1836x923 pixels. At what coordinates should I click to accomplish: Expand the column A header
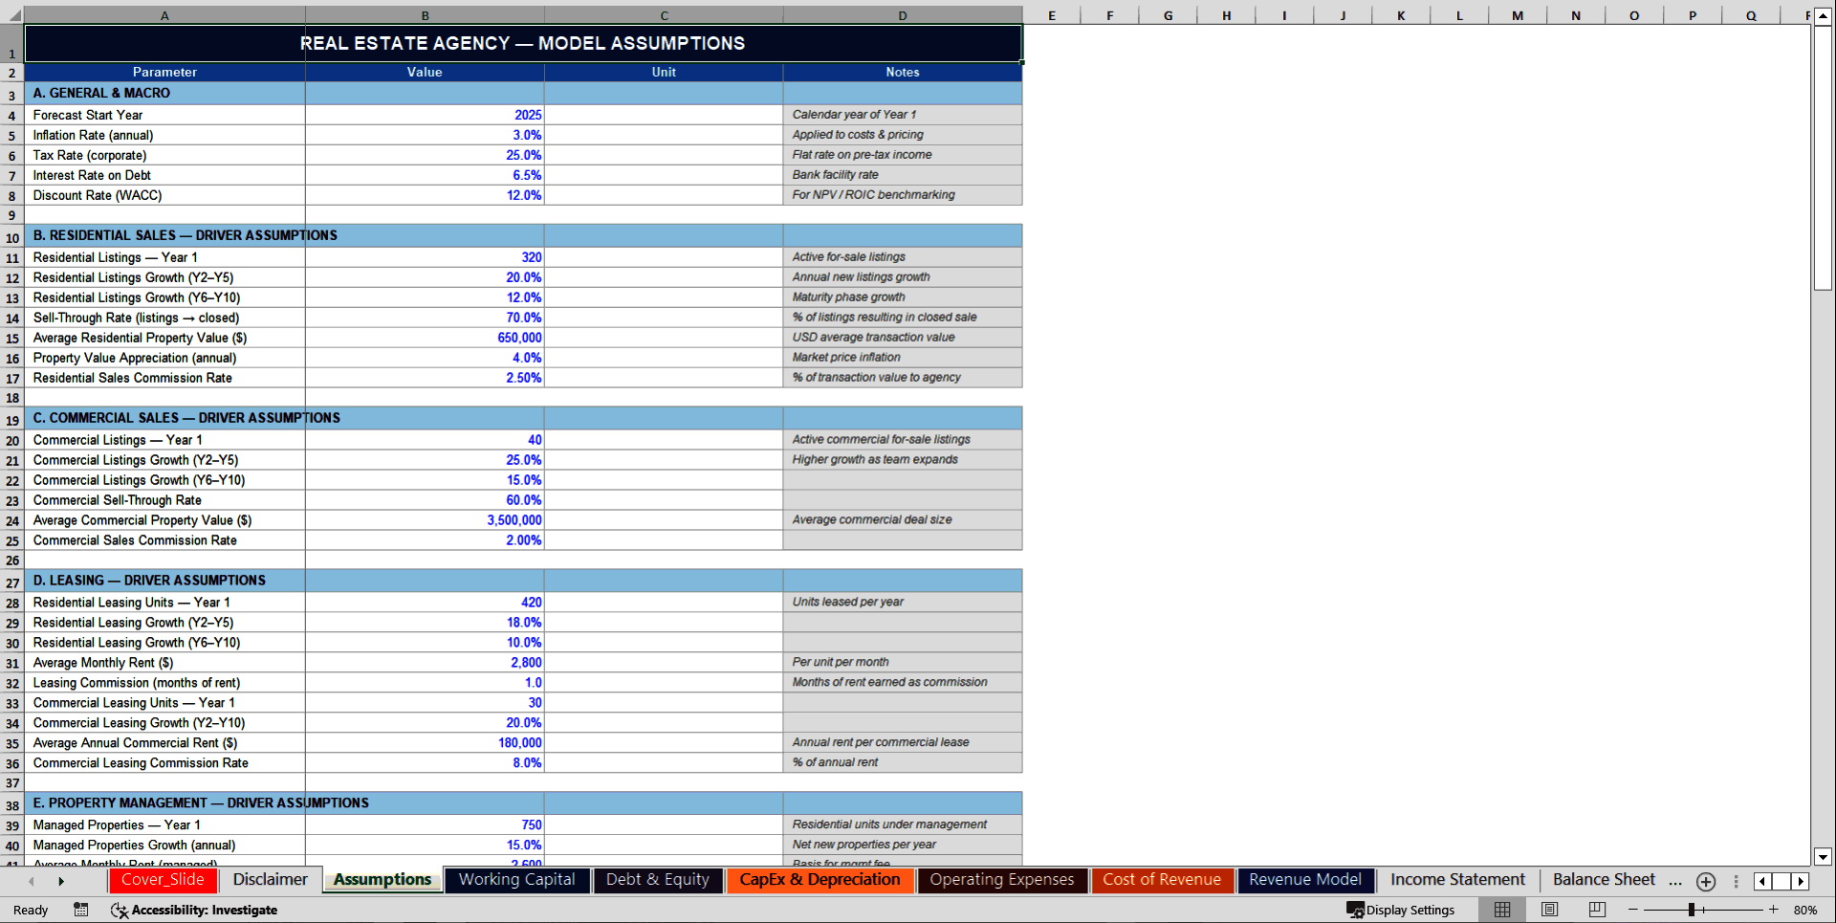coord(164,15)
